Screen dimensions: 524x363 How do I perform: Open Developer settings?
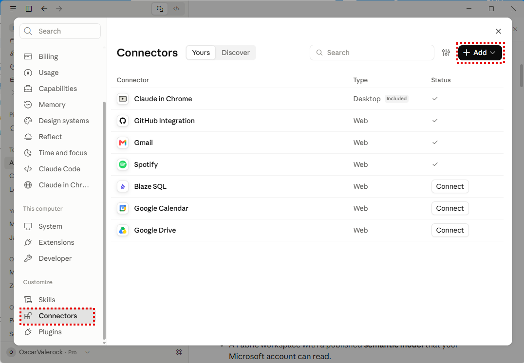point(60,258)
